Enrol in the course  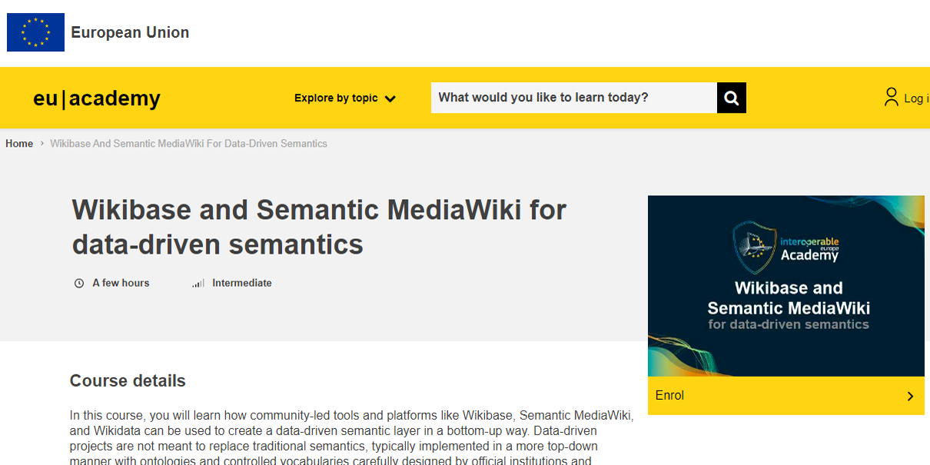[670, 395]
